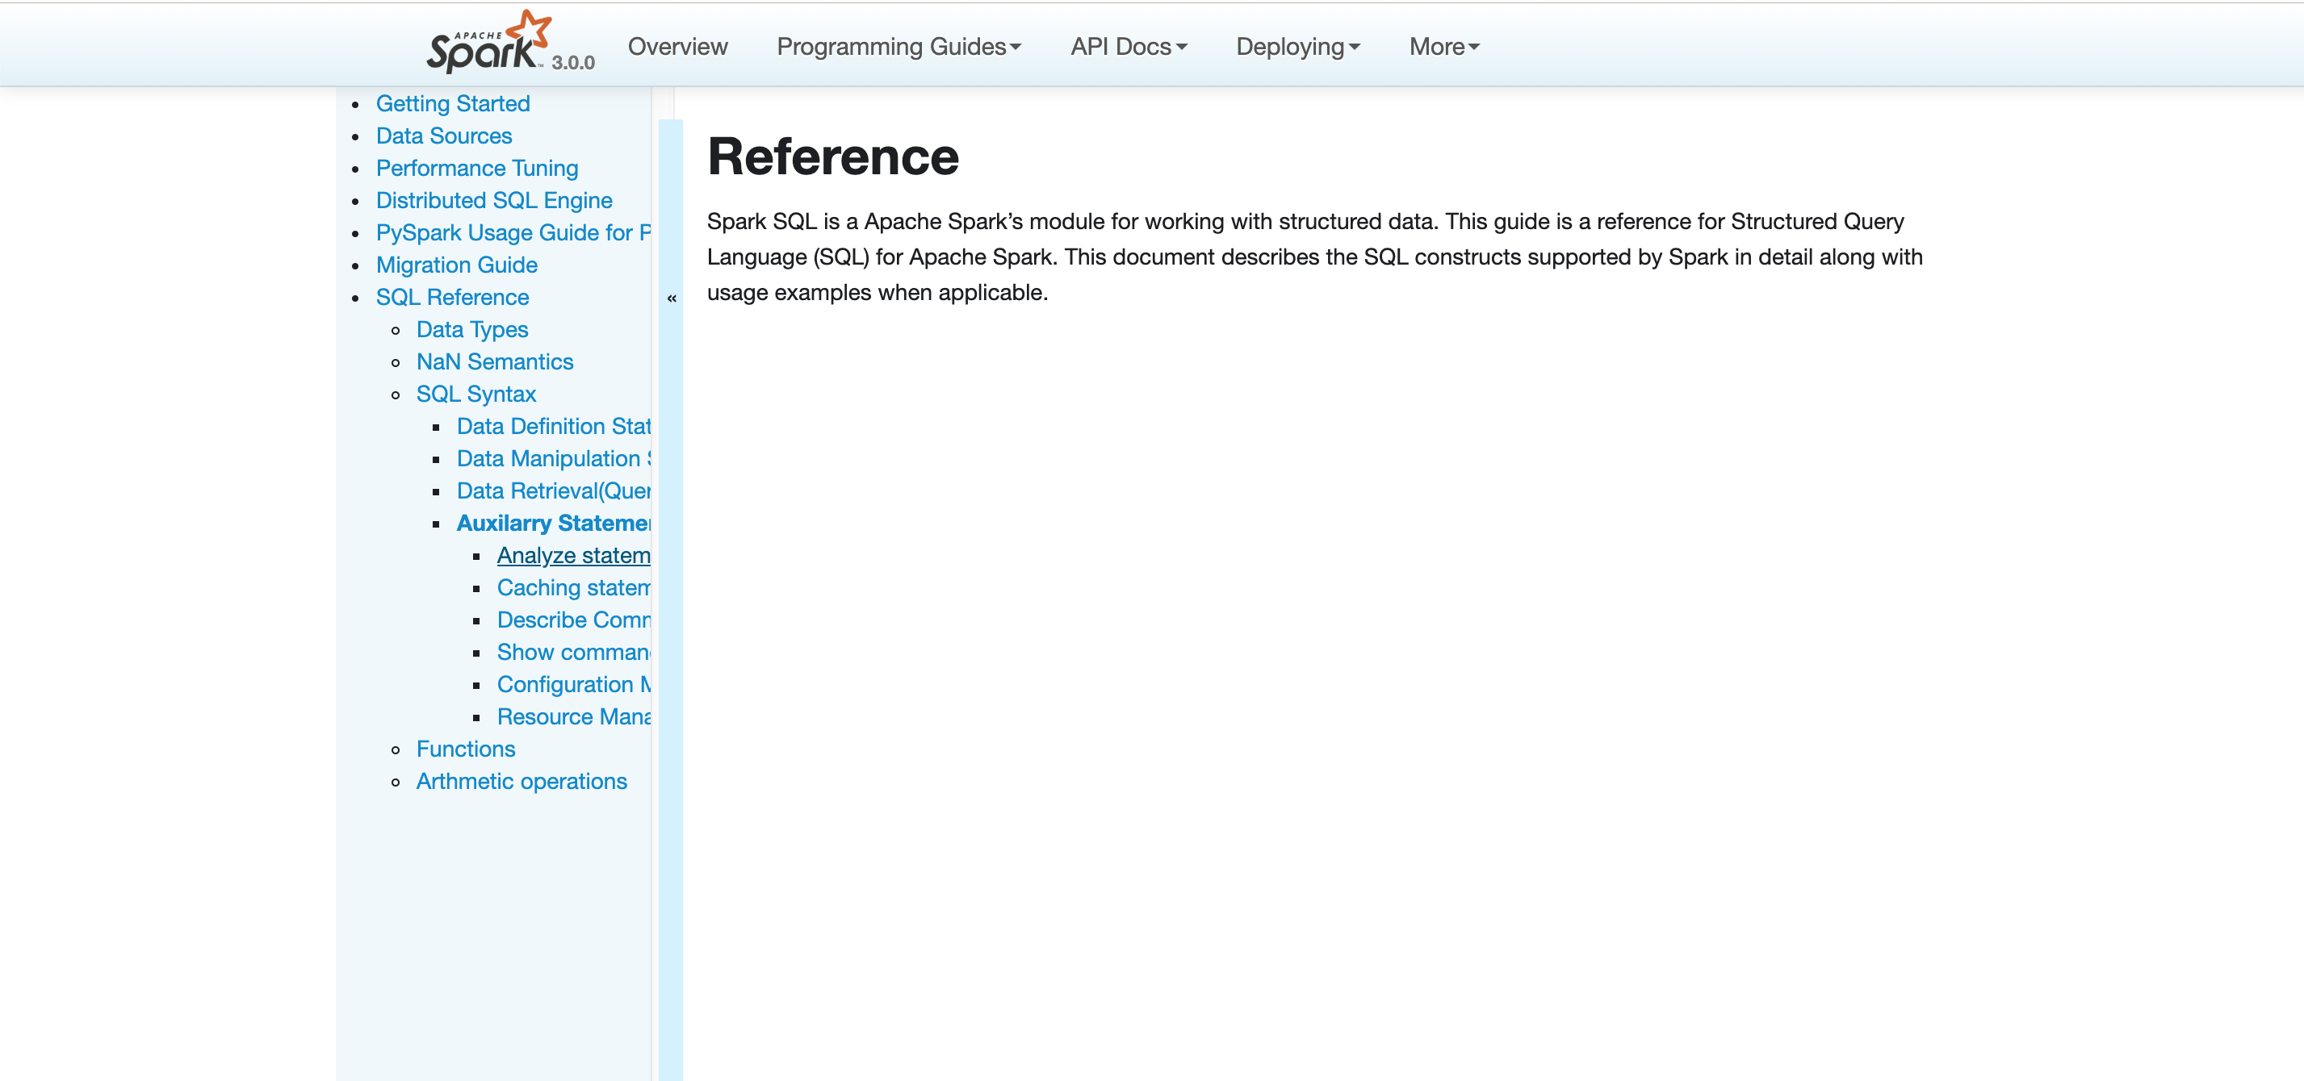
Task: Open the Distributed SQL Engine page
Action: pyautogui.click(x=494, y=200)
